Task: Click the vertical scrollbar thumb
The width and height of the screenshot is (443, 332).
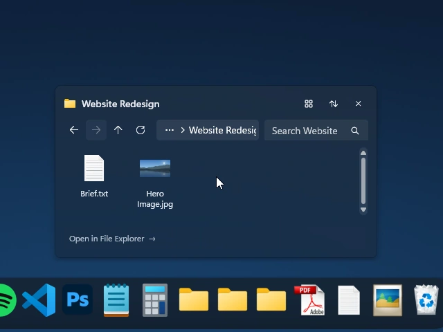Action: tap(363, 181)
